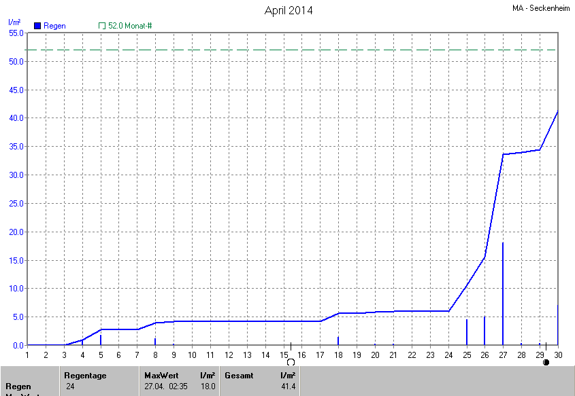This screenshot has height=396, width=575.
Task: Click the small rain bar at day 18
Action: 338,341
